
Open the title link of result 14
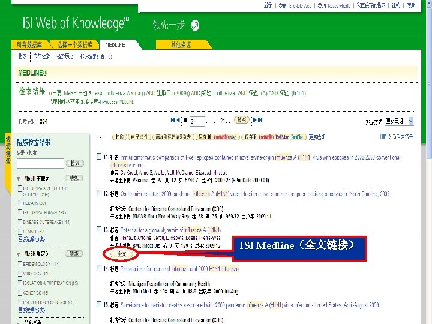pos(180,269)
